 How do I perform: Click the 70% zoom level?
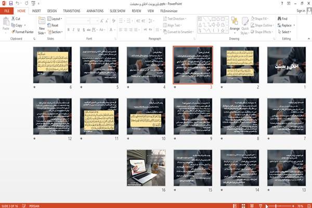coord(300,206)
